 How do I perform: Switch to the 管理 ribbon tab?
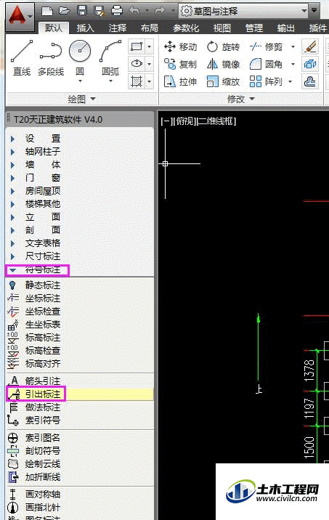pos(253,28)
